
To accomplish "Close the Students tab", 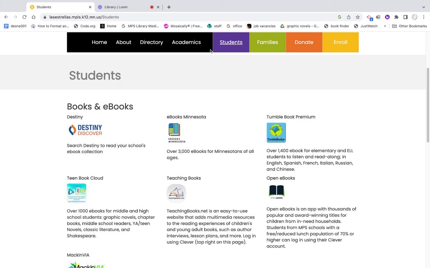I will (x=90, y=7).
